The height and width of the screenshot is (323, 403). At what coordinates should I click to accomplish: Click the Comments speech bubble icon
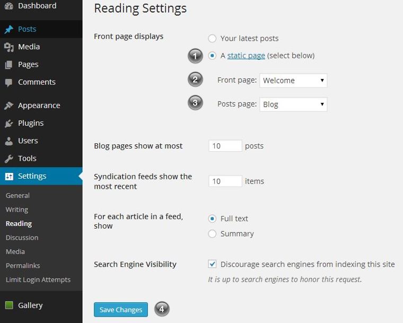click(x=8, y=83)
